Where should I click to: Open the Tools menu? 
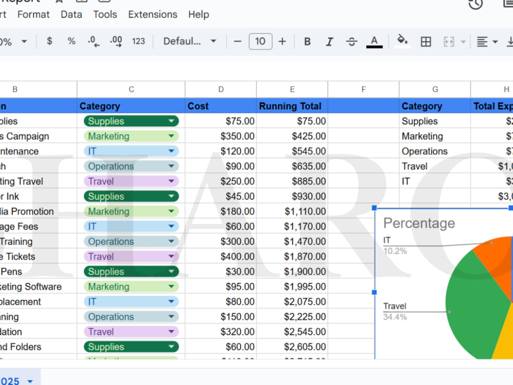(105, 14)
